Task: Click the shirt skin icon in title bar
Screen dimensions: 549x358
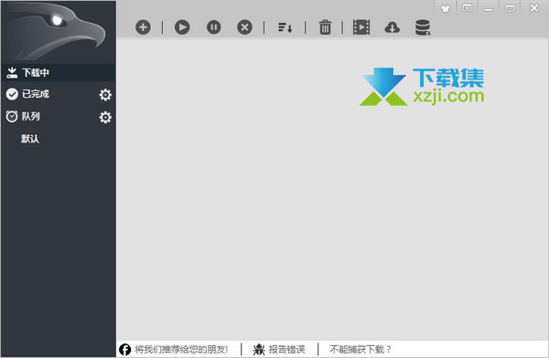Action: [446, 8]
